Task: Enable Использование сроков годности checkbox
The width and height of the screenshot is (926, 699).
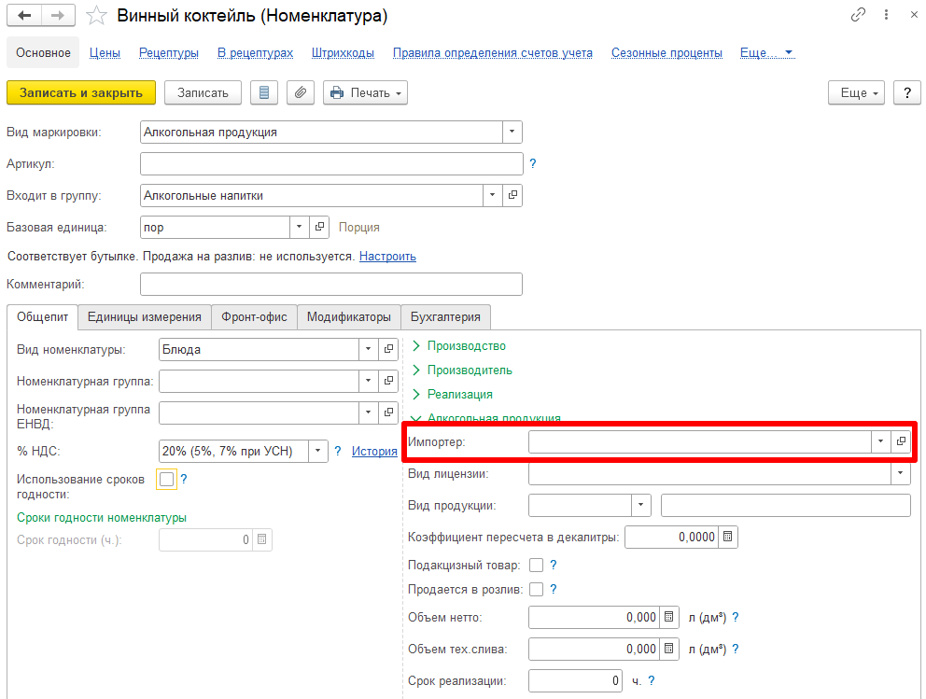Action: [x=166, y=479]
